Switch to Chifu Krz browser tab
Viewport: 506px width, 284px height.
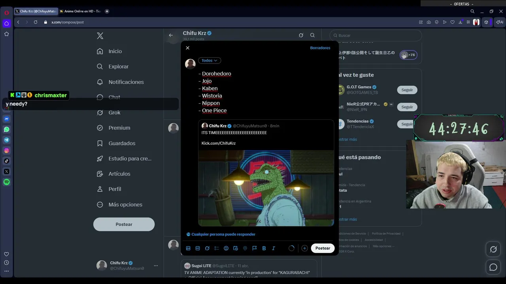(36, 11)
